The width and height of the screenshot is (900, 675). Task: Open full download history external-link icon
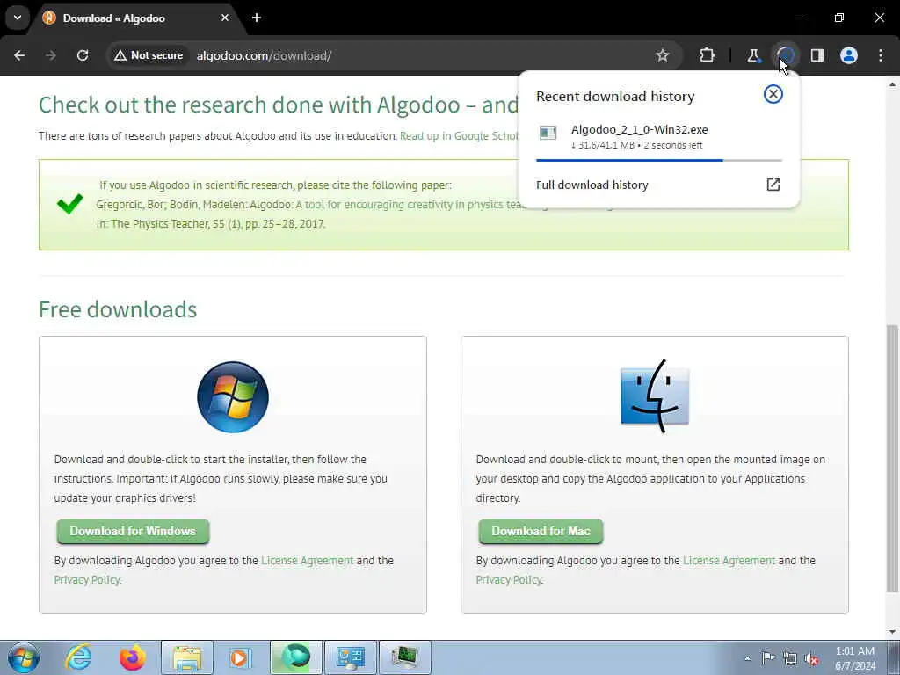pos(773,185)
